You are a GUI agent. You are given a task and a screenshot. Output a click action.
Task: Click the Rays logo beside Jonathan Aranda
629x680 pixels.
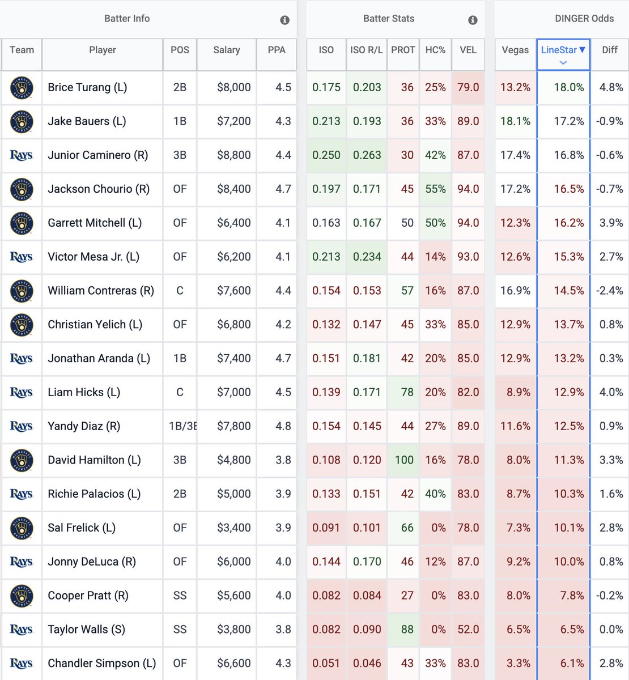pos(22,359)
